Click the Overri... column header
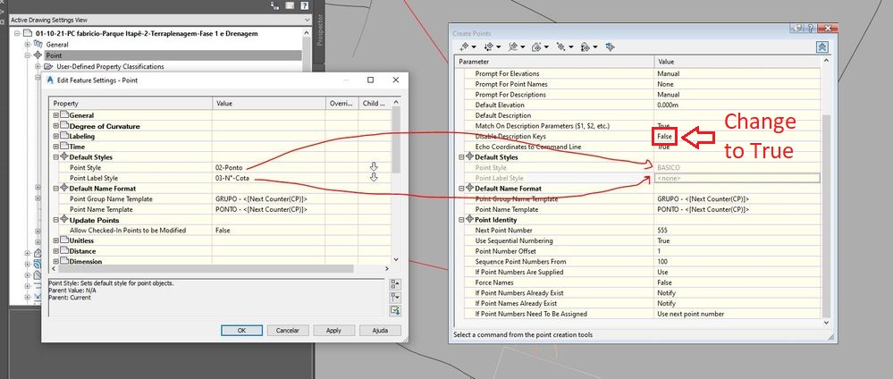893x379 pixels. (x=341, y=104)
